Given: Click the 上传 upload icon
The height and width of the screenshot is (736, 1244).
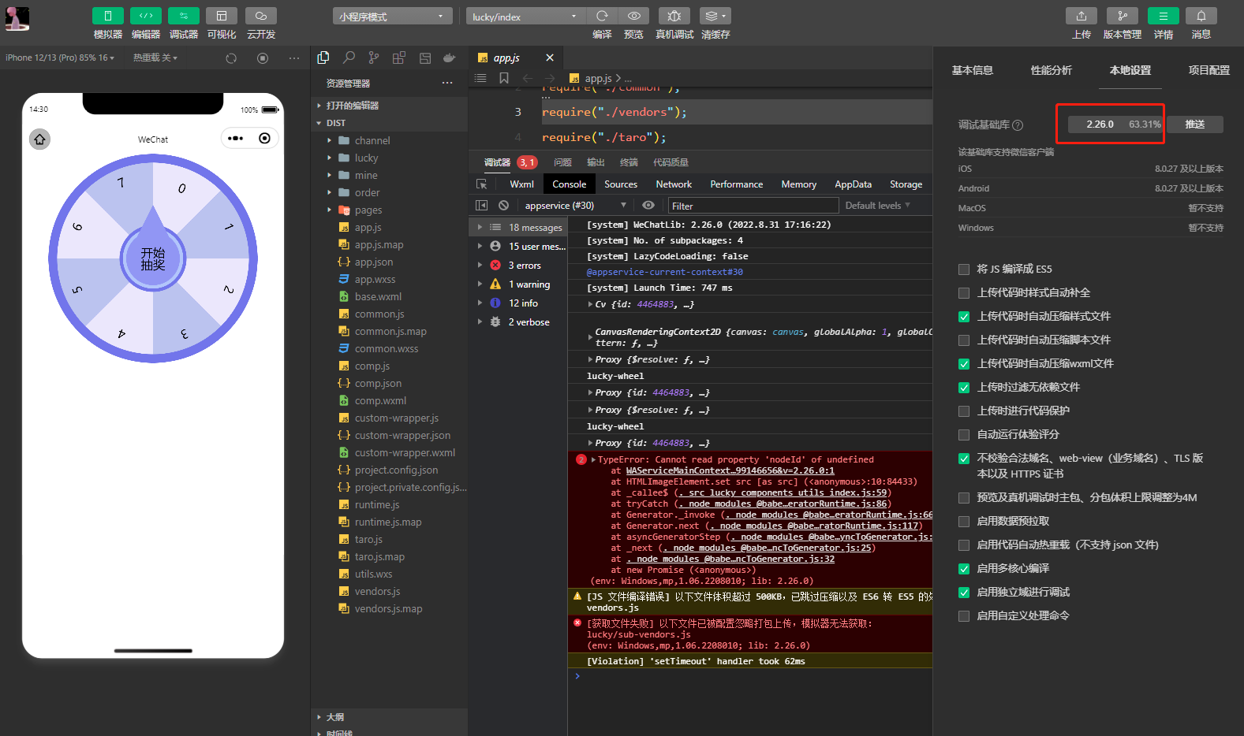Looking at the screenshot, I should 1081,16.
